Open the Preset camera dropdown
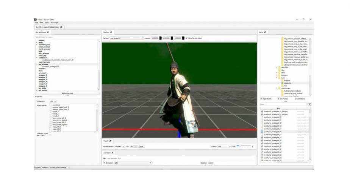The height and width of the screenshot is (196, 350). pos(120,147)
